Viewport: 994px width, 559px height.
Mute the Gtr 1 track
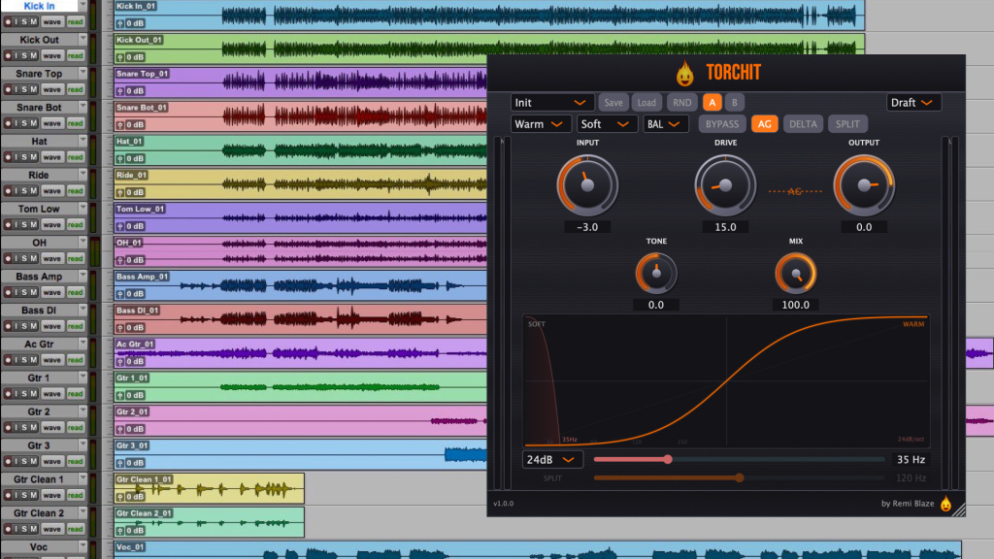[x=34, y=394]
